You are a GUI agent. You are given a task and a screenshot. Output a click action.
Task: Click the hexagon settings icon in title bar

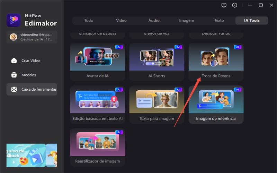pos(235,5)
